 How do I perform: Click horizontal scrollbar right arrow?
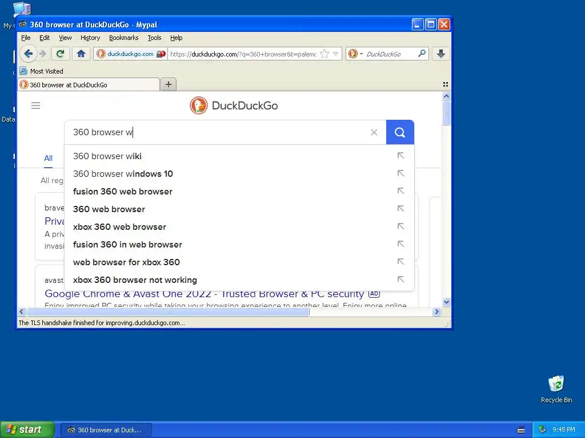[x=437, y=312]
